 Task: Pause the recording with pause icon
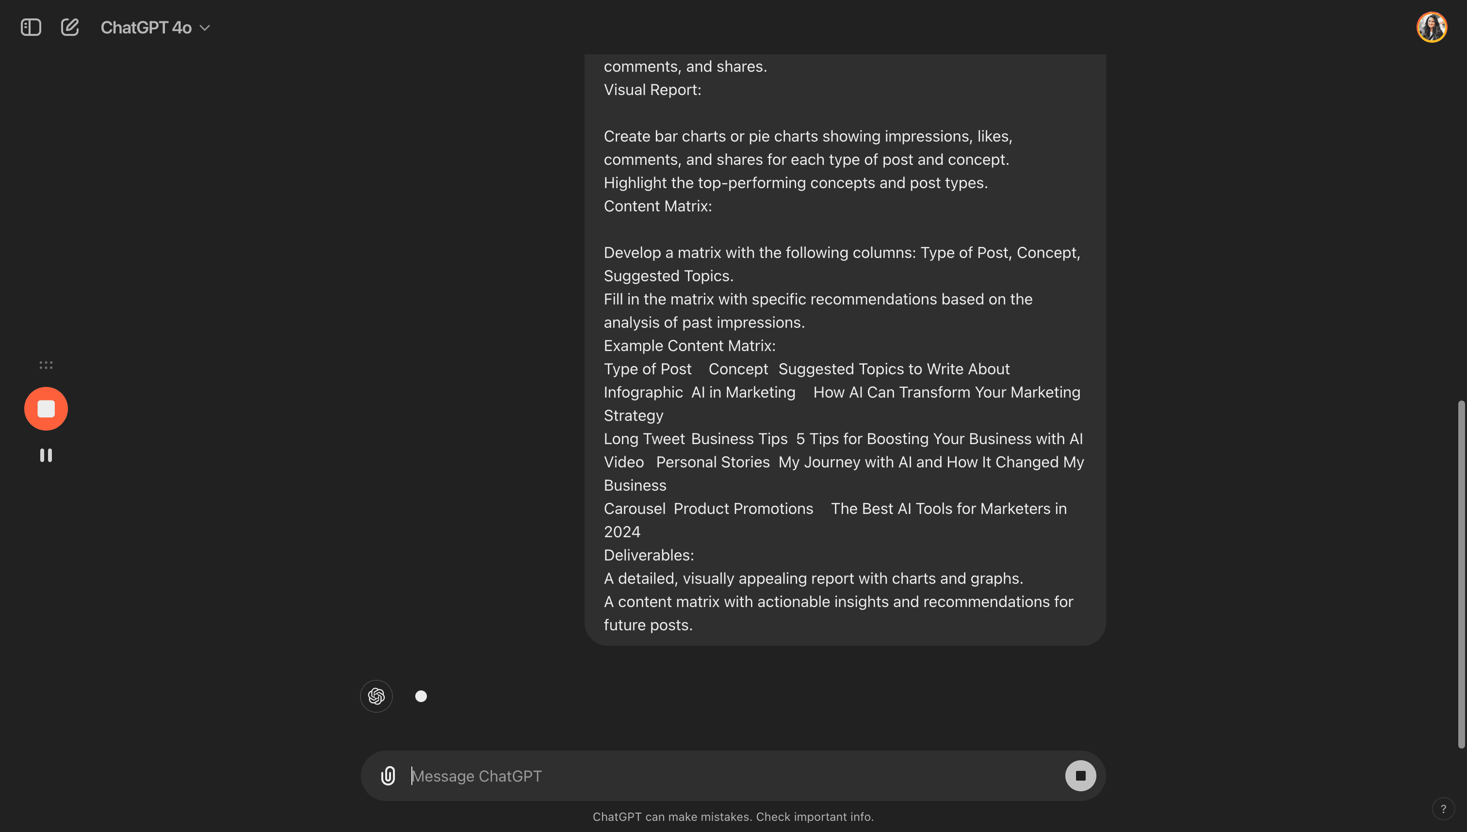[x=46, y=455]
